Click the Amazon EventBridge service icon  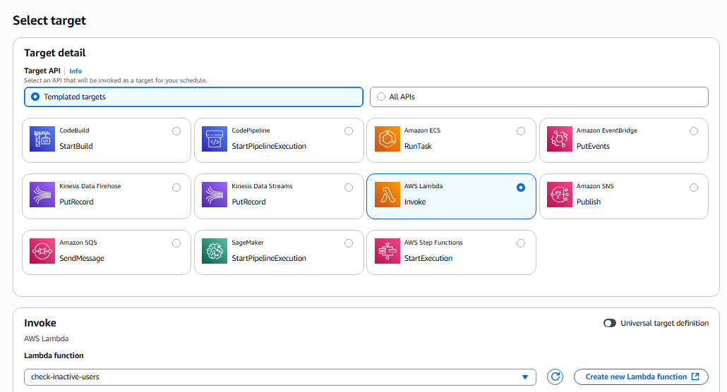point(560,139)
